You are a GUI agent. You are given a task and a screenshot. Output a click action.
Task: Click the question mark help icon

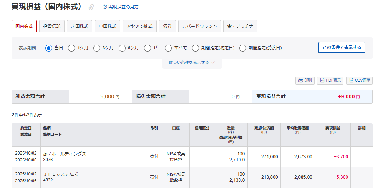click(x=104, y=7)
